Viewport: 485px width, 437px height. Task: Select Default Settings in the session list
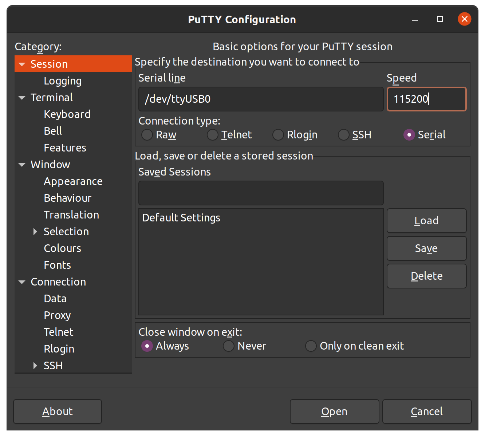(x=261, y=218)
